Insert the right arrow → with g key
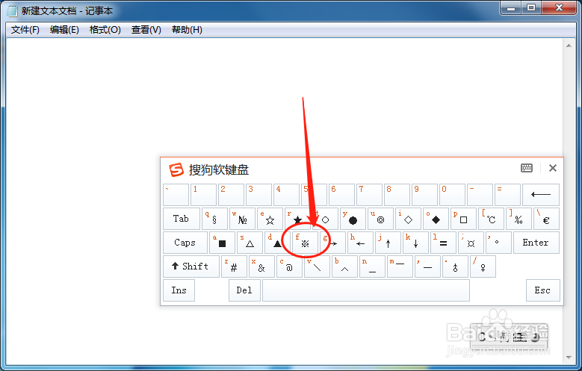The height and width of the screenshot is (371, 582). pos(332,243)
